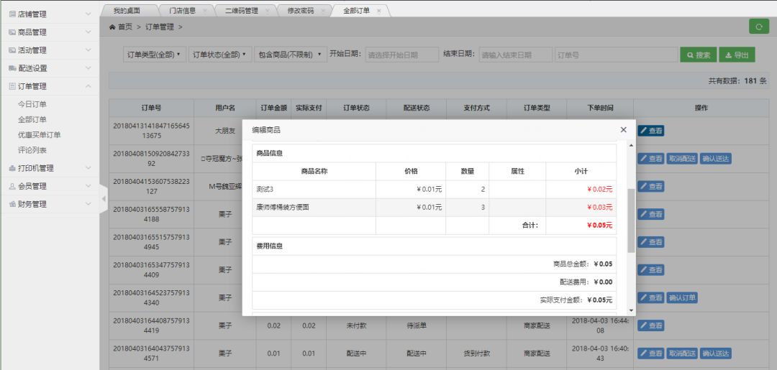
Task: Click the green 导出 export button
Action: (x=737, y=55)
